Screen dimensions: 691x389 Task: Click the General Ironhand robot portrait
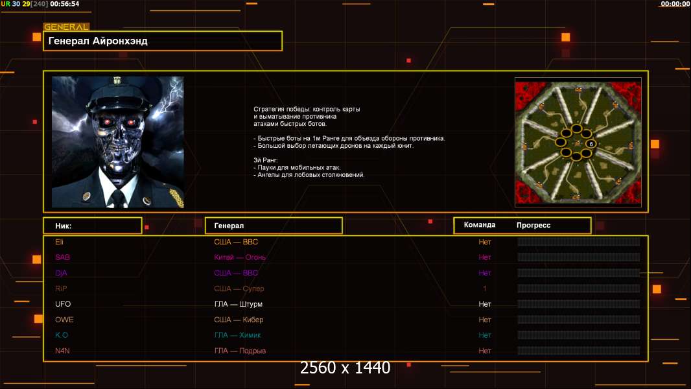[x=118, y=142]
